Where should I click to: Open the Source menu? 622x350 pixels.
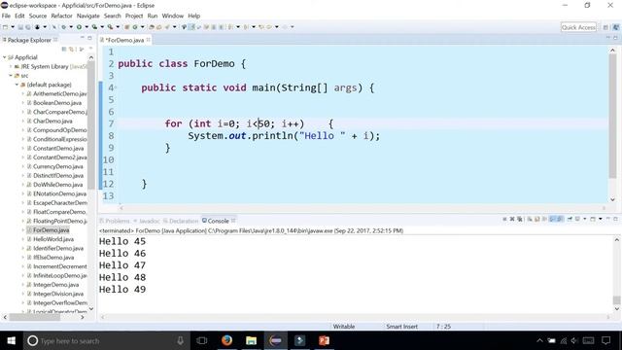38,16
